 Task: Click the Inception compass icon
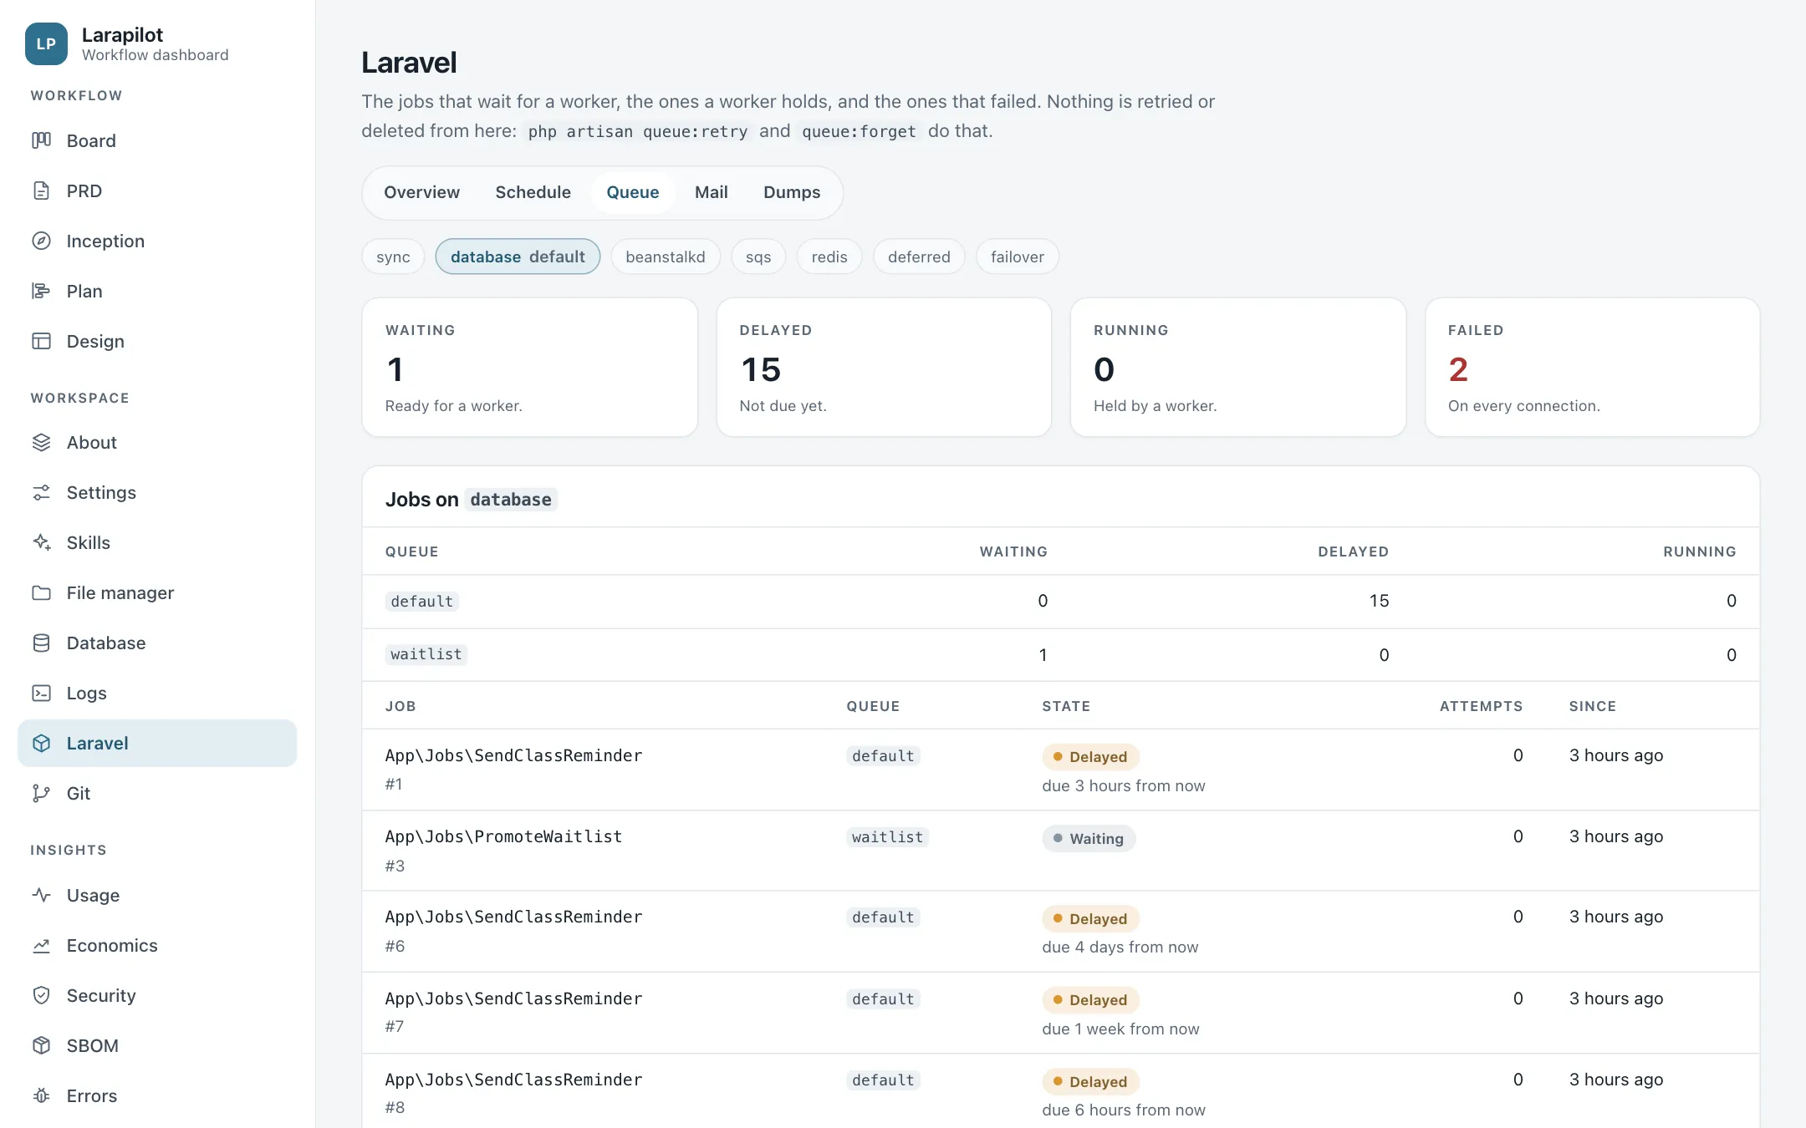41,241
